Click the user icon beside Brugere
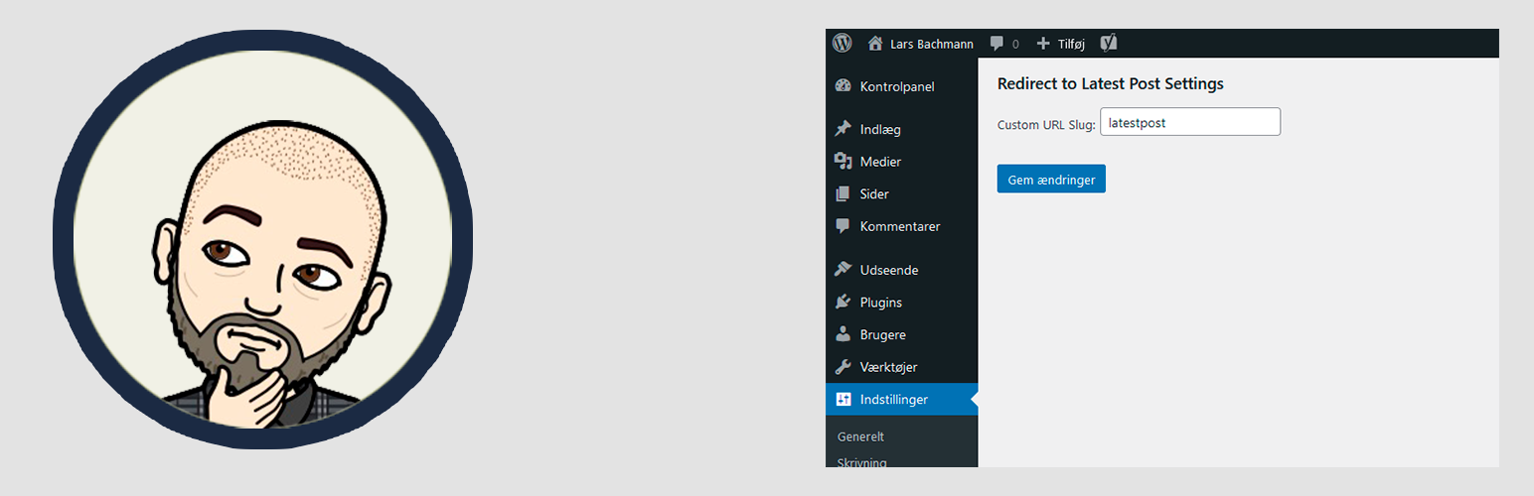Screen dimensions: 1534x496 tap(844, 335)
